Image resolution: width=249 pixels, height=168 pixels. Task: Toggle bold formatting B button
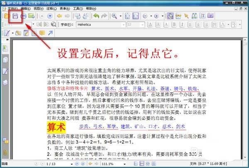174,24
